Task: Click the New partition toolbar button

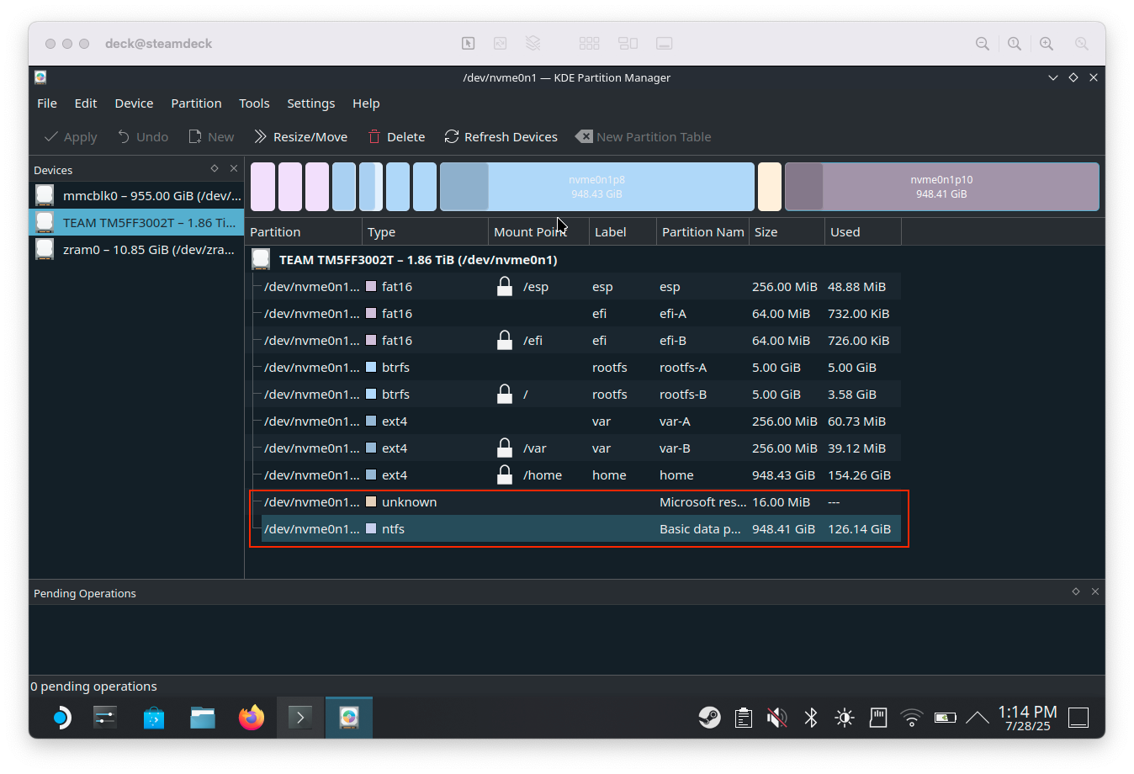Action: (211, 136)
